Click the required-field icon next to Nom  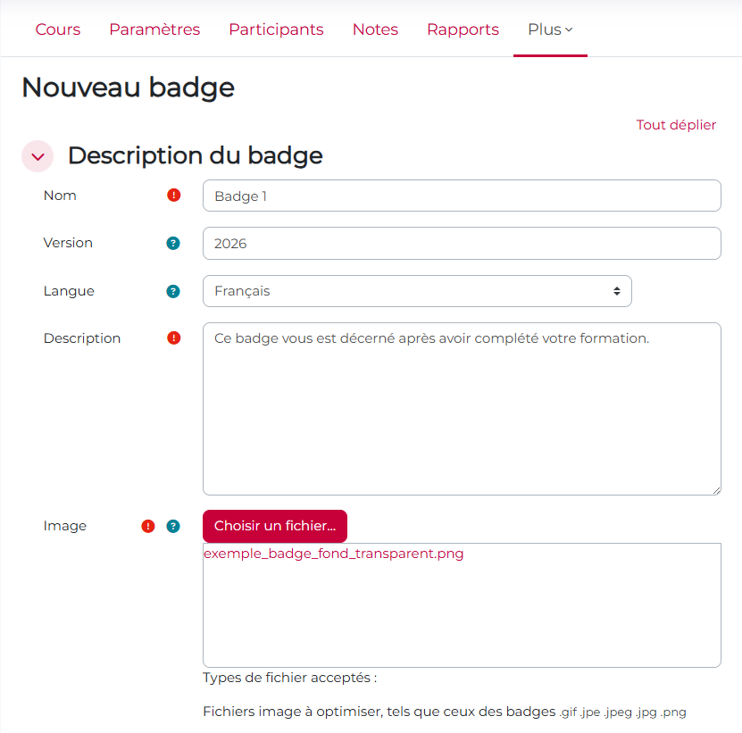point(173,196)
